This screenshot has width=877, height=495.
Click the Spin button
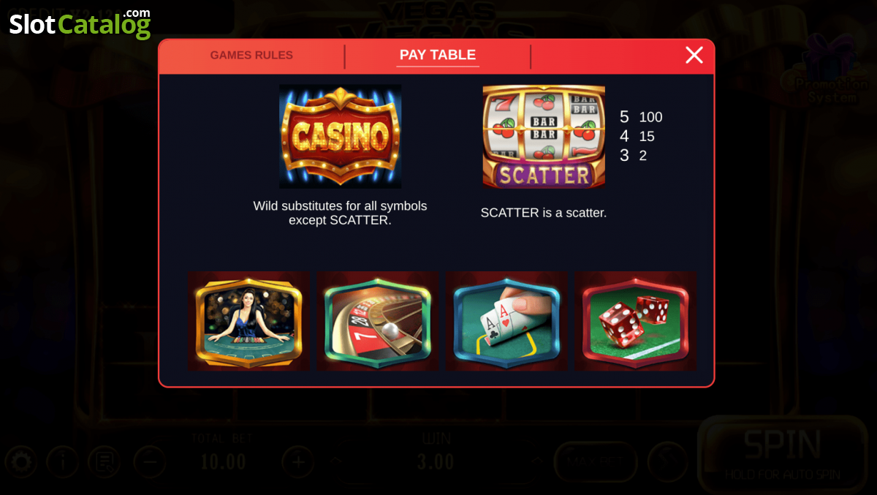783,453
